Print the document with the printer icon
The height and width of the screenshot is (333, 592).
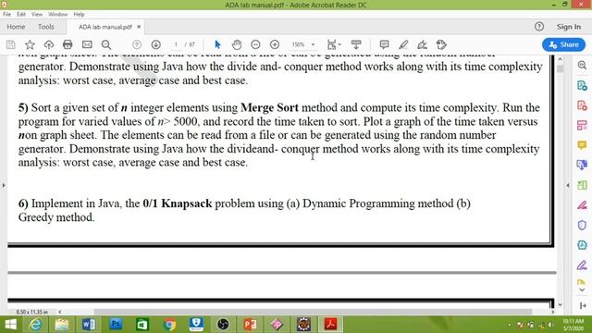click(x=68, y=44)
